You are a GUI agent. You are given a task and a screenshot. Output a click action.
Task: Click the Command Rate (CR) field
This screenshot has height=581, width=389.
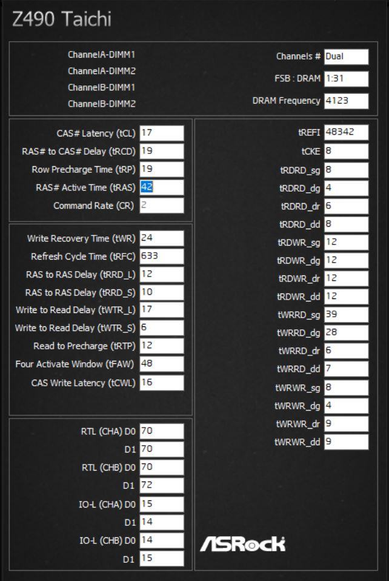[162, 205]
